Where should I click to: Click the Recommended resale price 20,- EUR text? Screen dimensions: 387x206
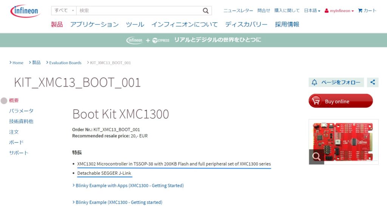(x=110, y=136)
